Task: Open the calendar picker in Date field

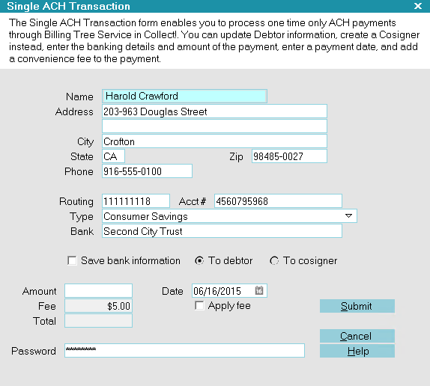Action: (259, 290)
